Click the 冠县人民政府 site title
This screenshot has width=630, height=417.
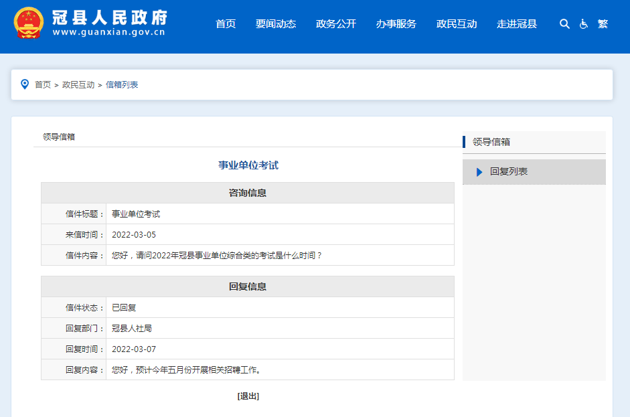pos(110,17)
